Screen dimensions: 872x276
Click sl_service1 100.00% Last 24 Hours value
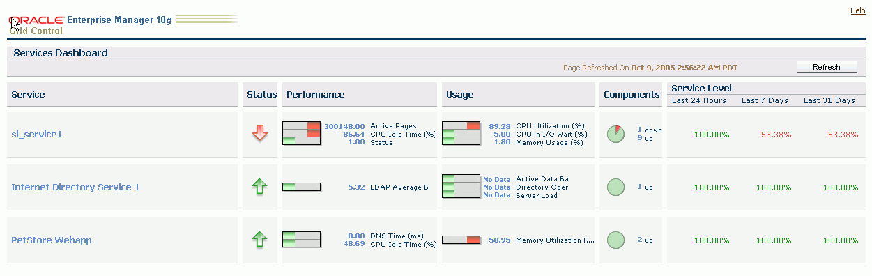click(x=712, y=135)
